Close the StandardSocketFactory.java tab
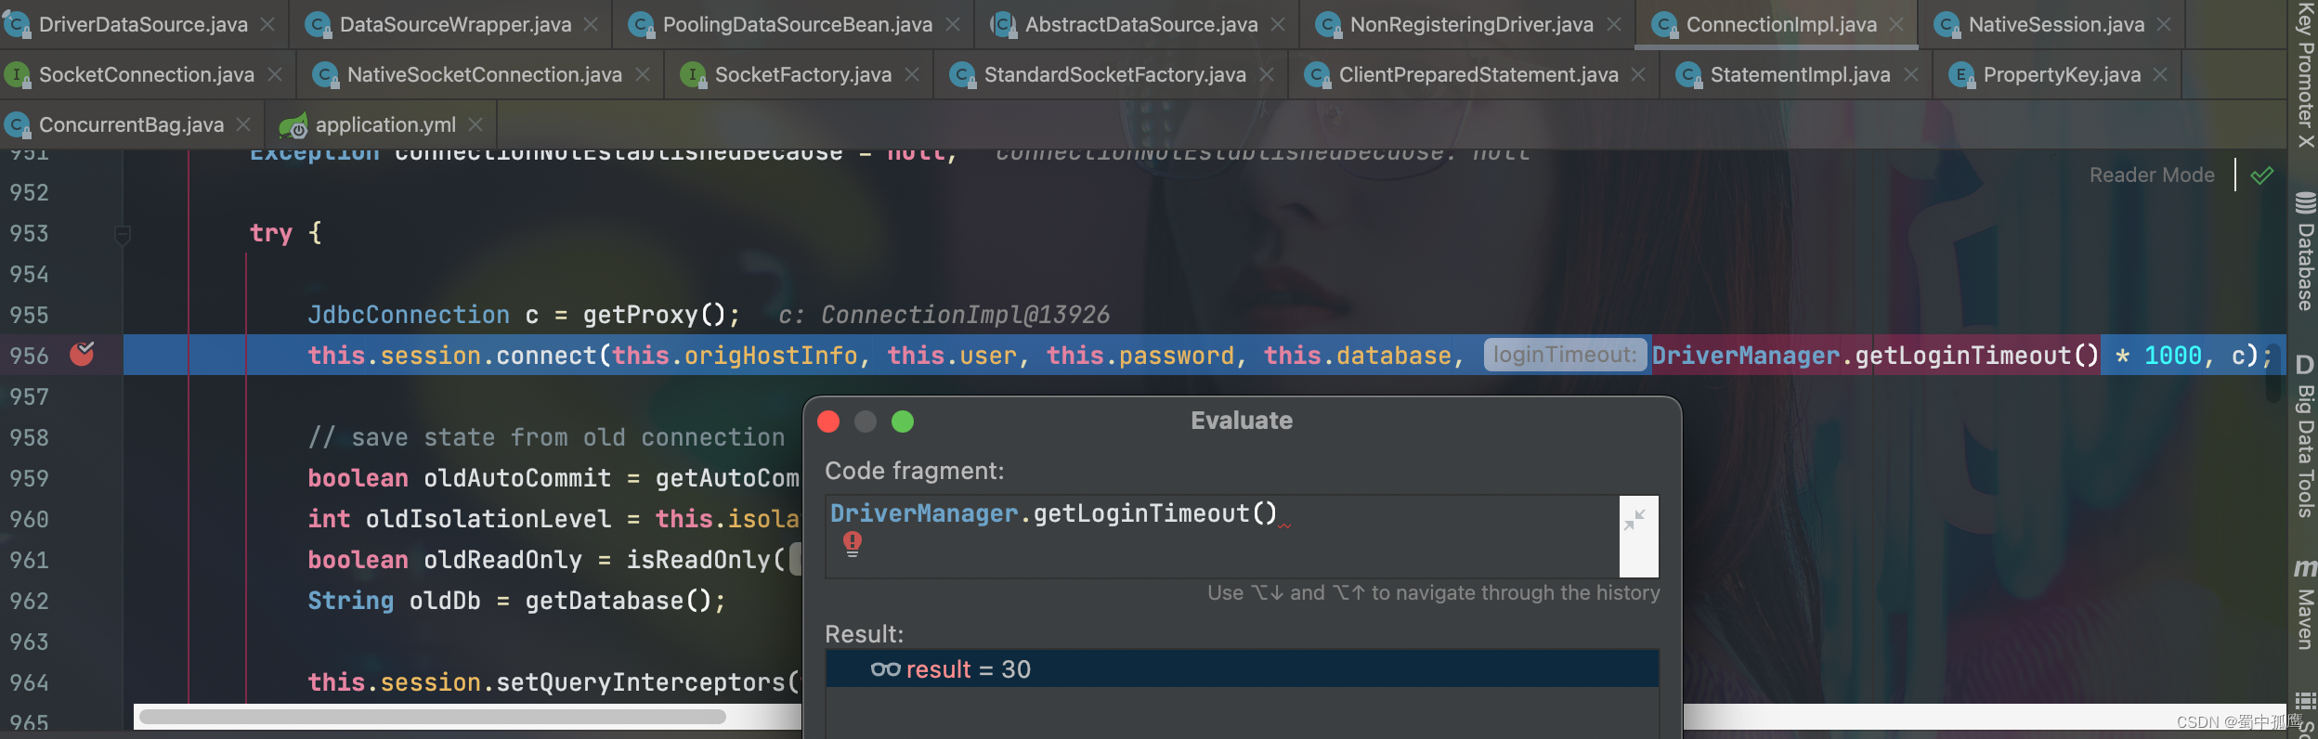This screenshot has height=739, width=2318. pyautogui.click(x=1267, y=74)
